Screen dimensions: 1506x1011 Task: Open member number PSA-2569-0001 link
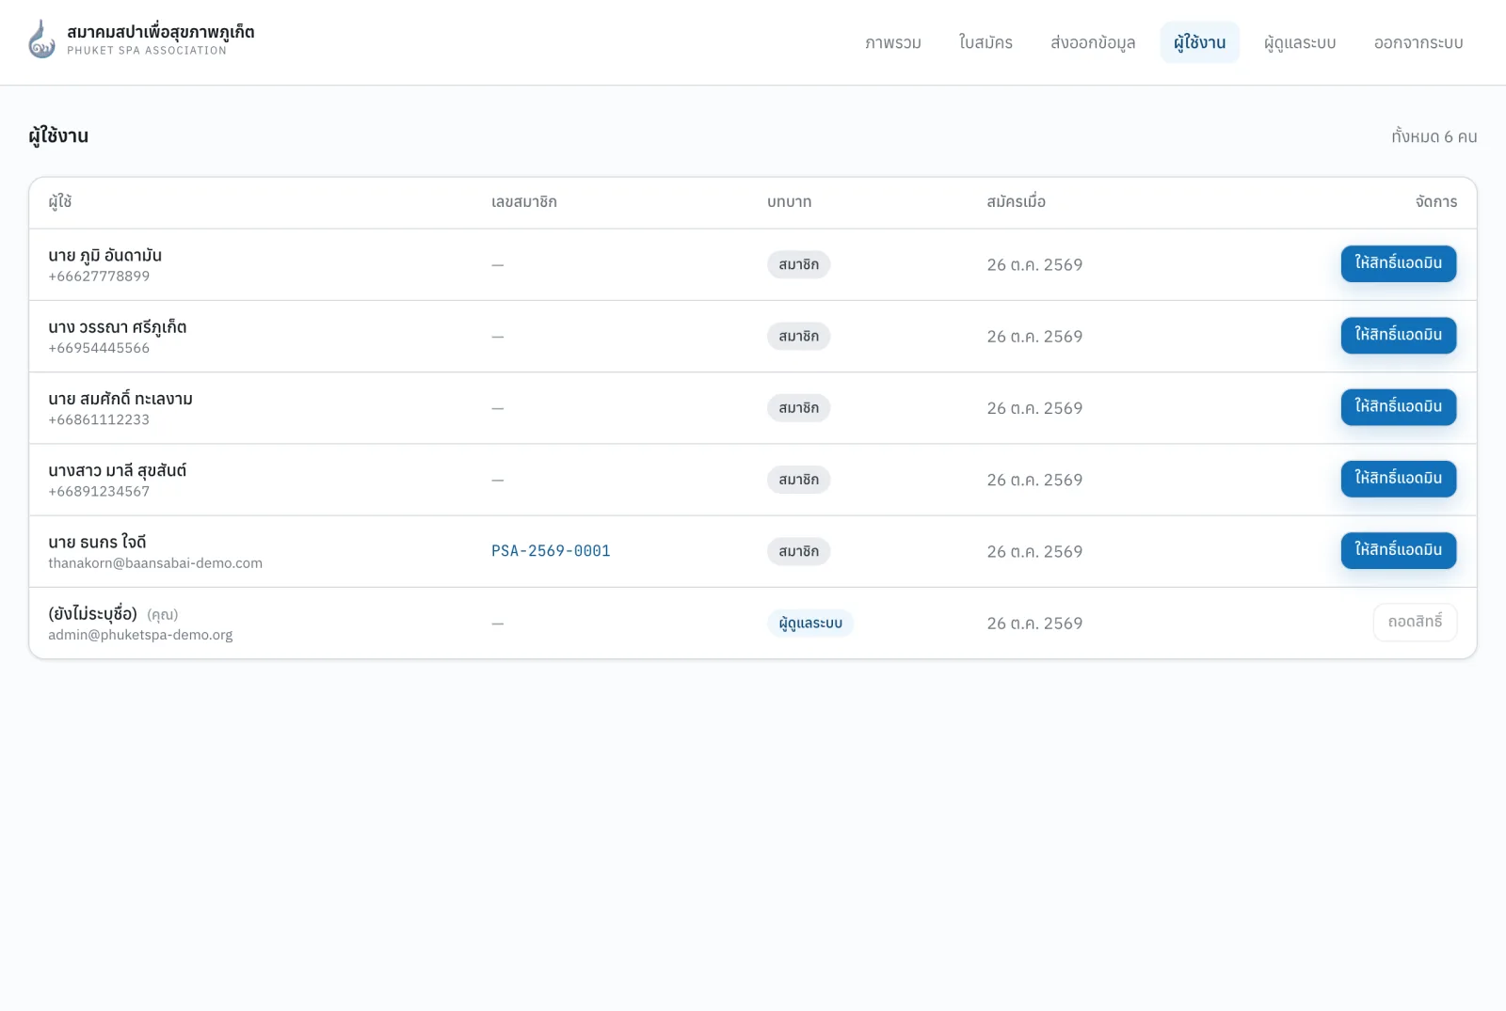(551, 551)
